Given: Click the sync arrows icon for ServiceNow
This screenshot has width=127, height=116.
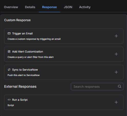Looking at the screenshot, I should point(9,70).
